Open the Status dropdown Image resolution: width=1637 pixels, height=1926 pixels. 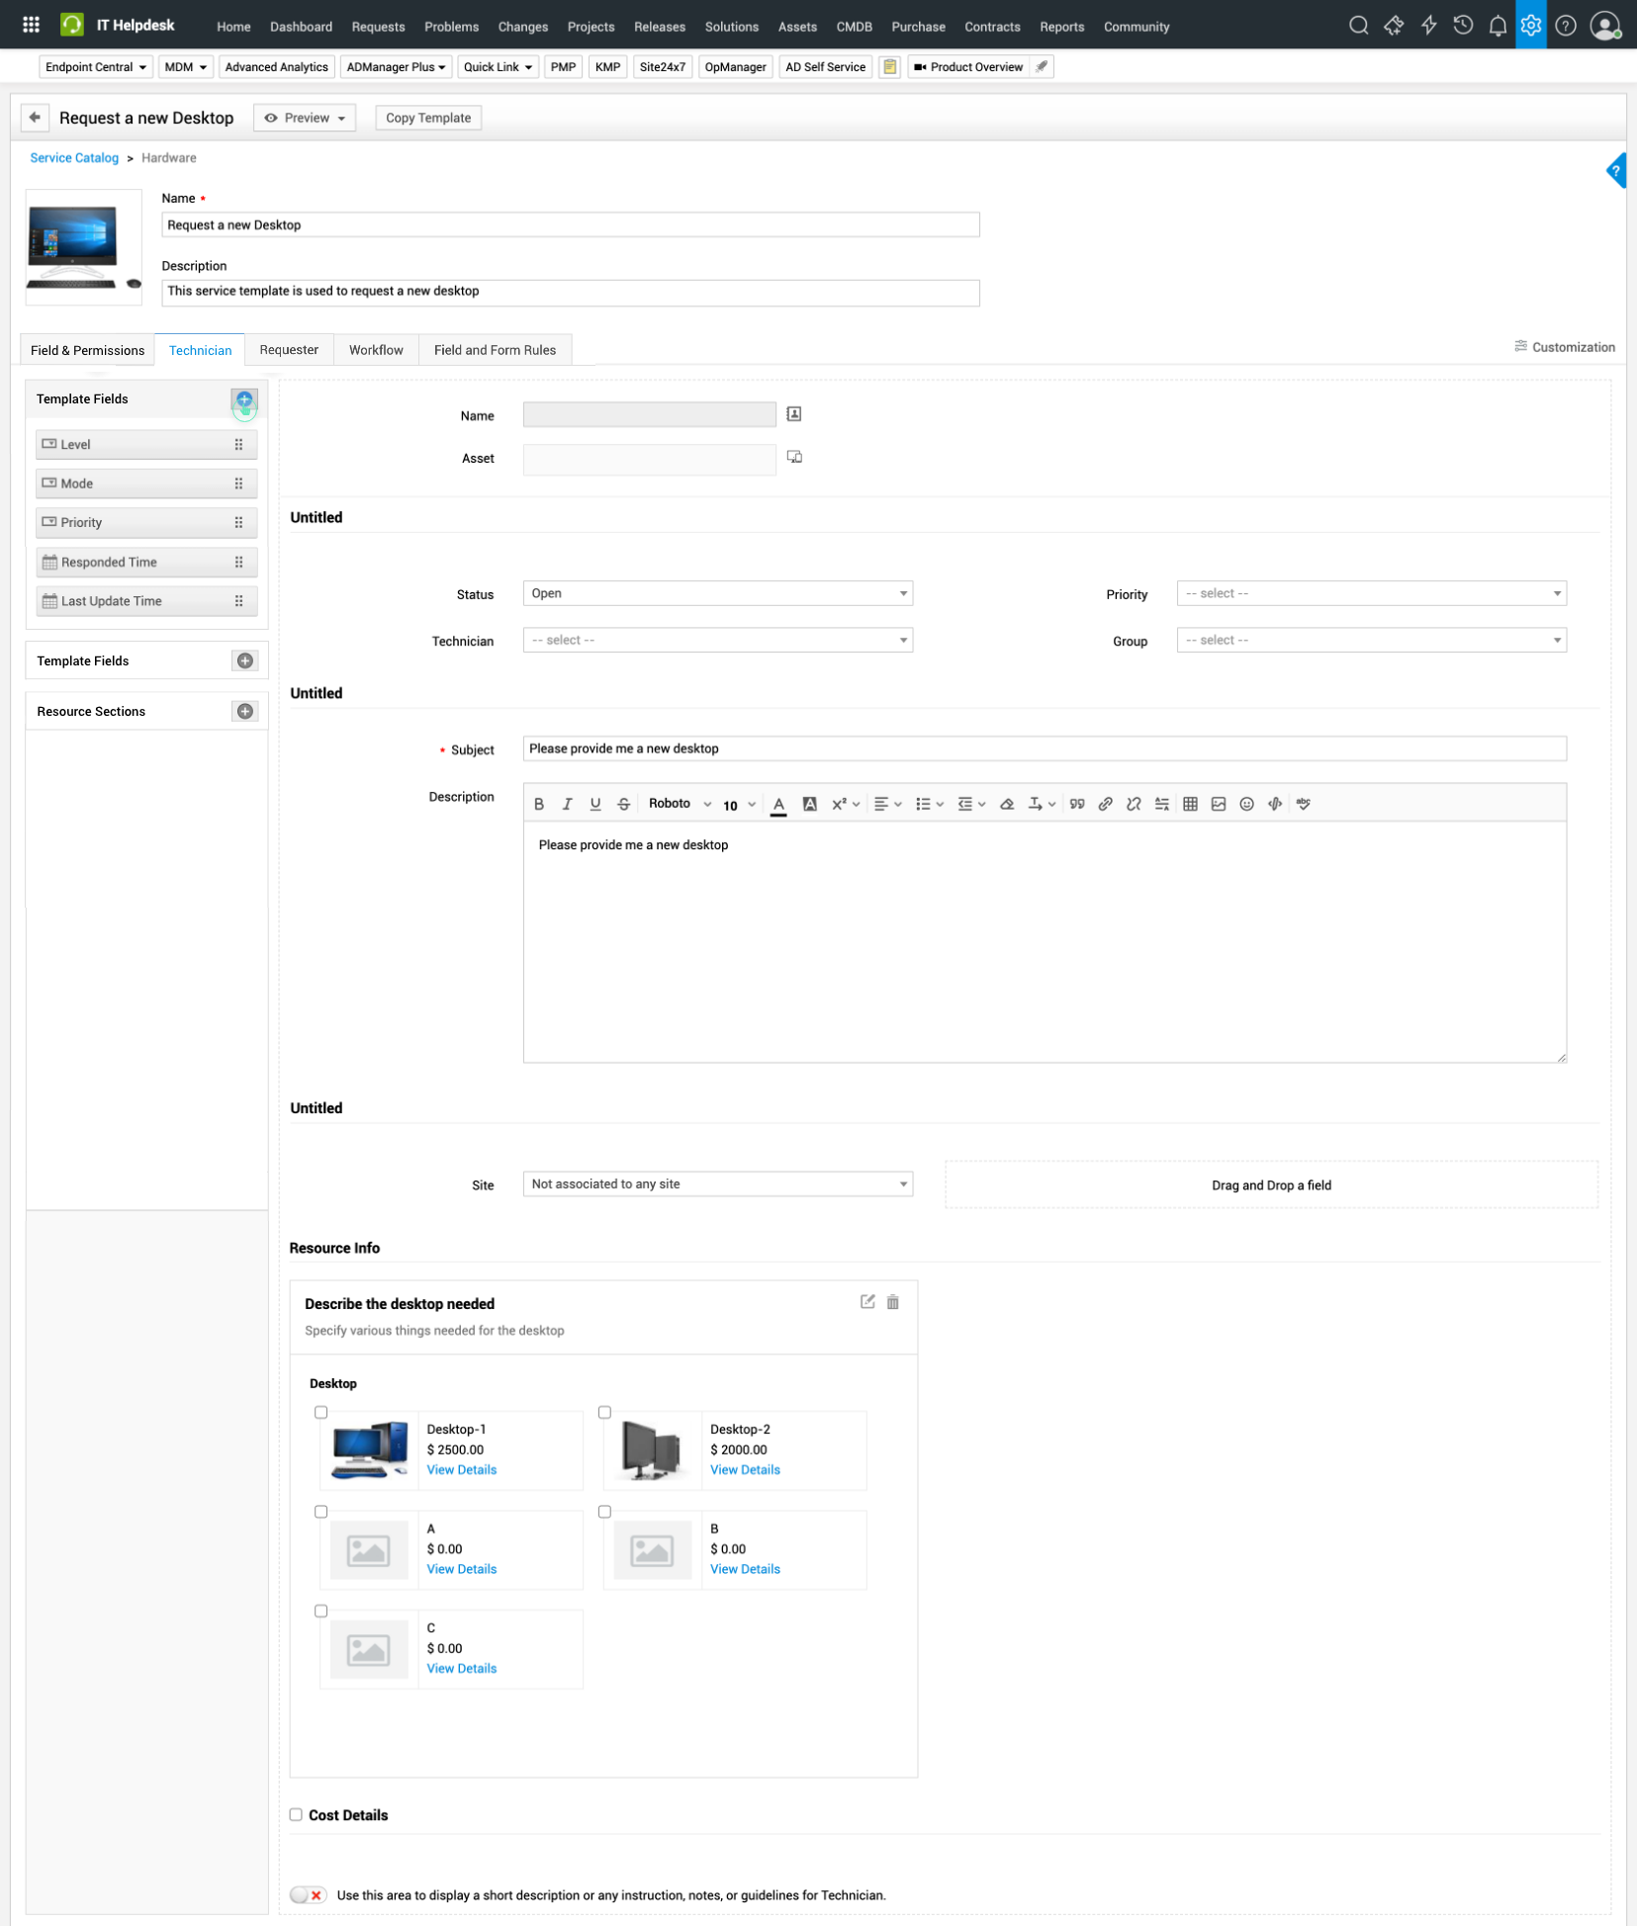[x=717, y=594]
